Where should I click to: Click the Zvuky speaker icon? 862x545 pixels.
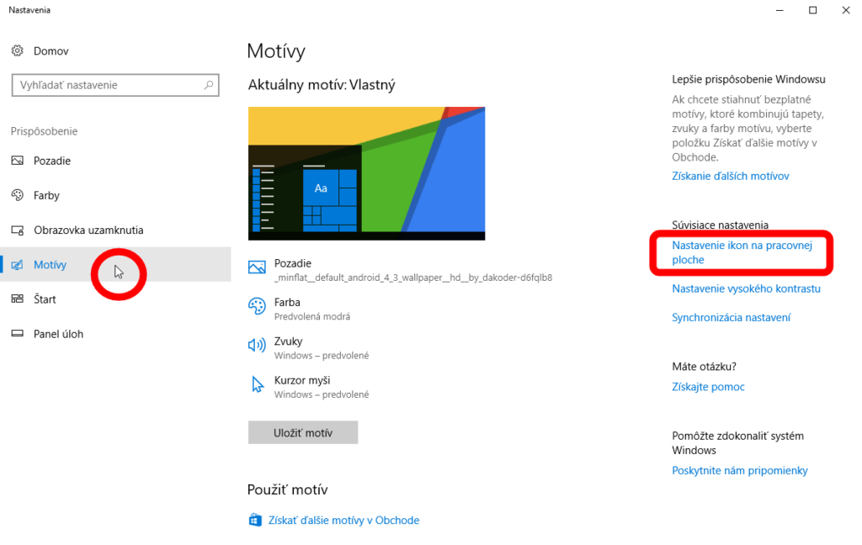pos(257,346)
